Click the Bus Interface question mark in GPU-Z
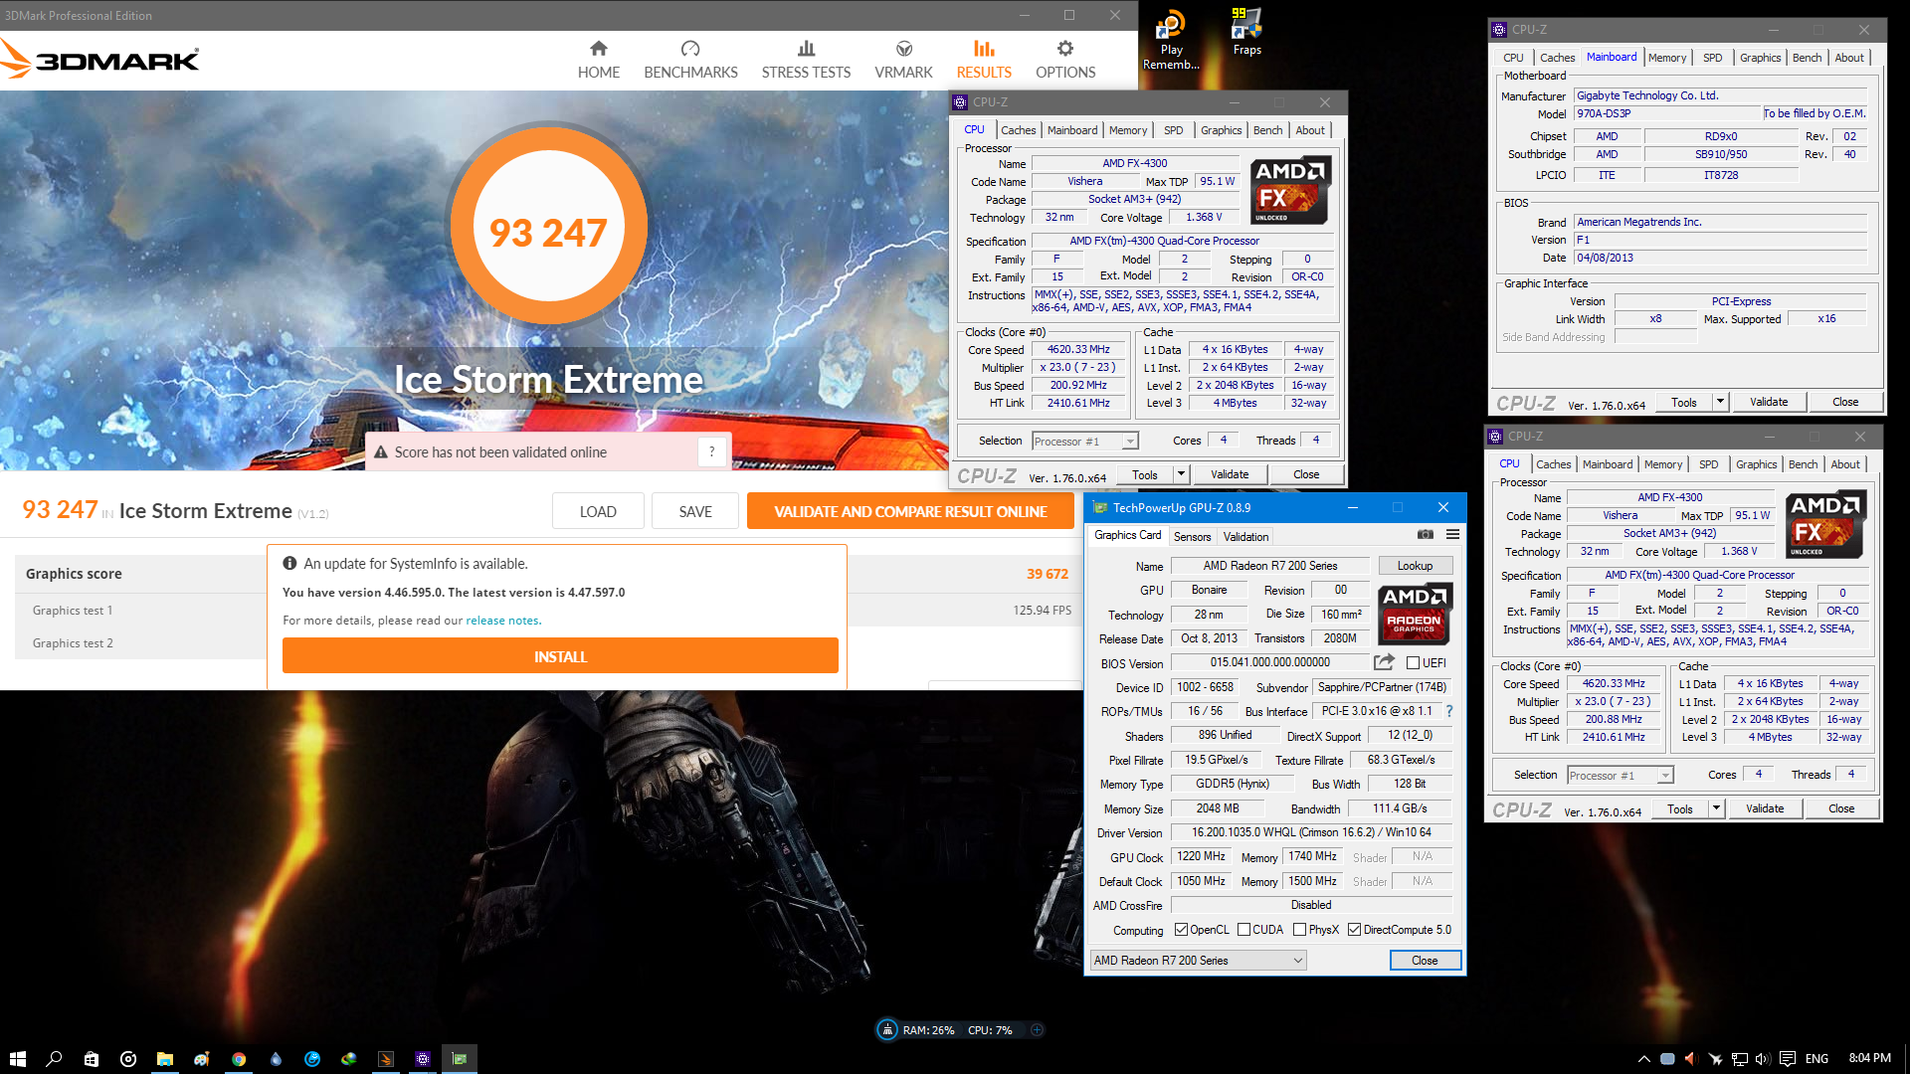This screenshot has width=1910, height=1074. coord(1449,711)
